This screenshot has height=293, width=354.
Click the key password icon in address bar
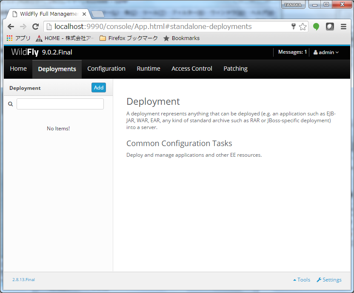pyautogui.click(x=294, y=27)
